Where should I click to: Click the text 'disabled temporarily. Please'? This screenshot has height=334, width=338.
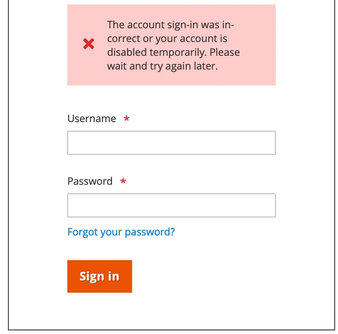click(x=174, y=53)
